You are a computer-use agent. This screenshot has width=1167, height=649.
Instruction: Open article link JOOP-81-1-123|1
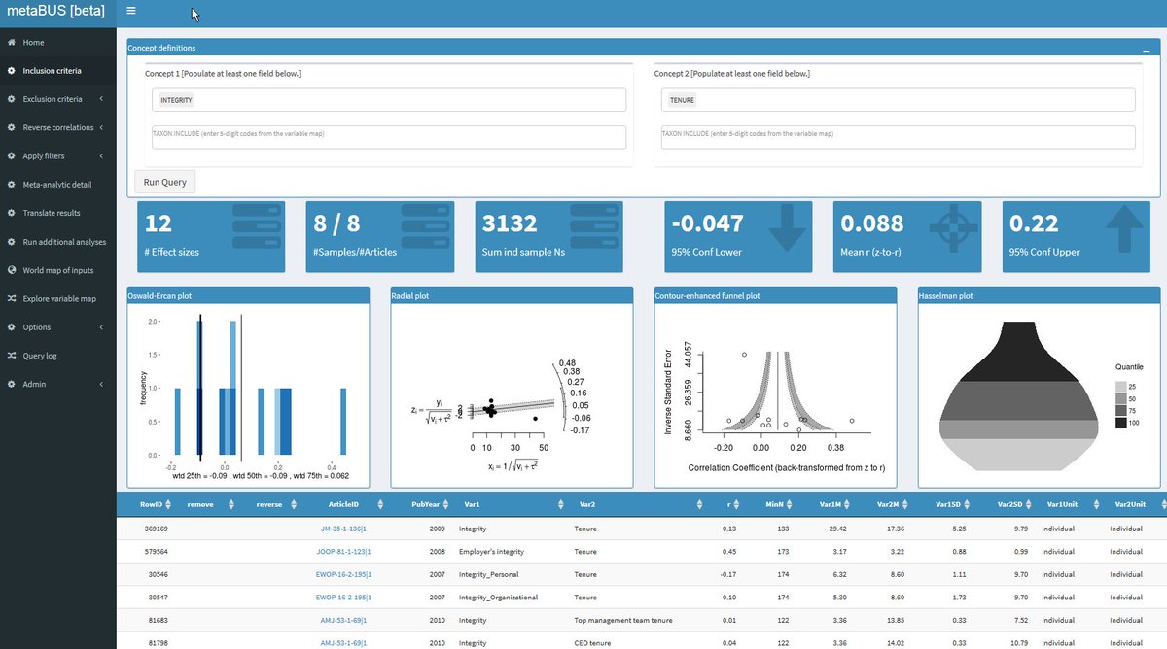pos(344,552)
